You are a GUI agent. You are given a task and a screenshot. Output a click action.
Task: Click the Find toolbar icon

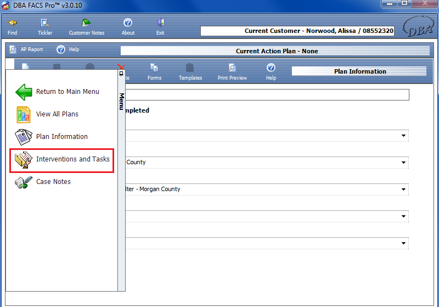(12, 26)
